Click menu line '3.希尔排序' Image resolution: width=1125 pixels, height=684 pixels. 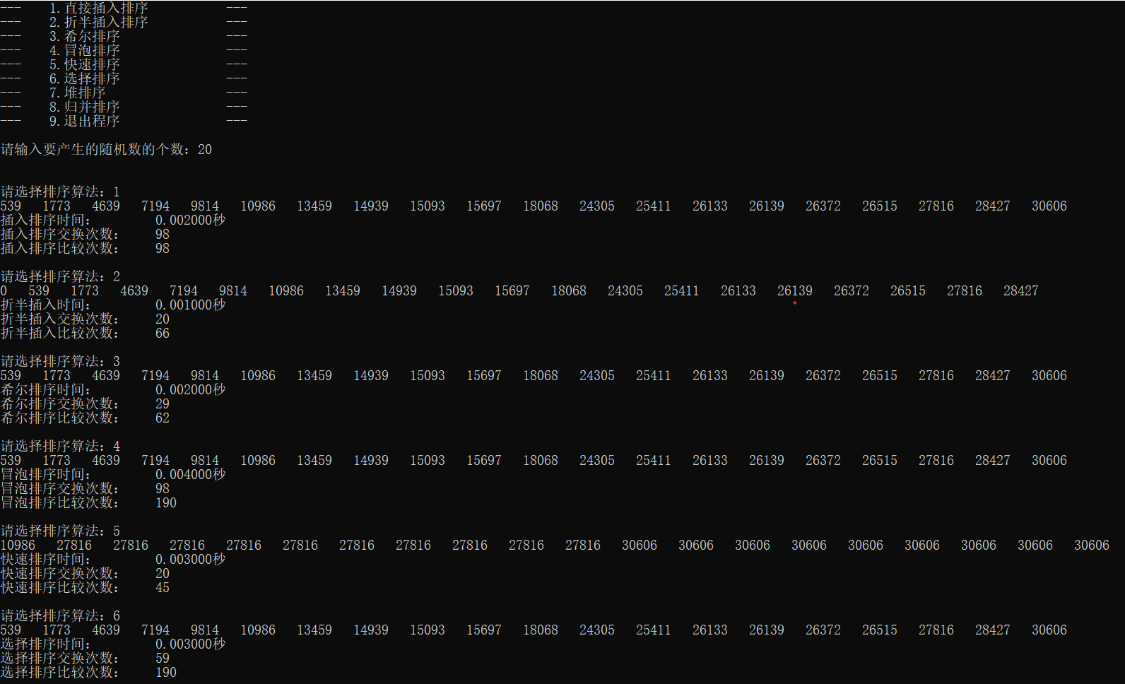tap(85, 36)
